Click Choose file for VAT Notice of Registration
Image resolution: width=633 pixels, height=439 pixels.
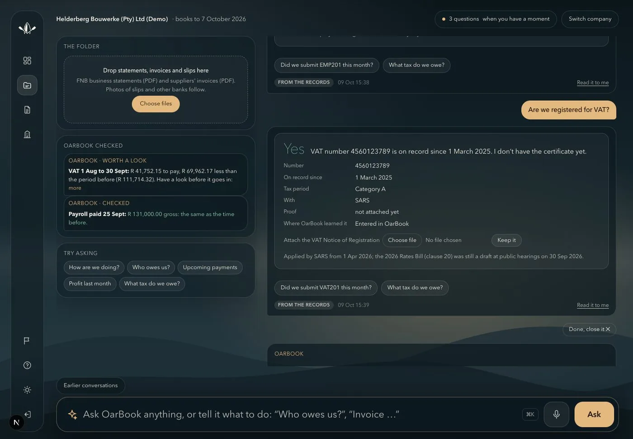(x=402, y=240)
